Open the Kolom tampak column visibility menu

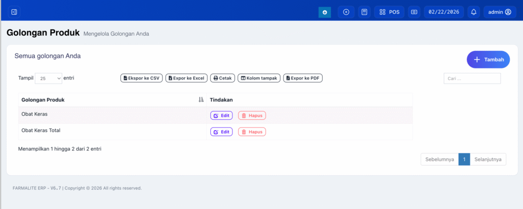coord(258,78)
